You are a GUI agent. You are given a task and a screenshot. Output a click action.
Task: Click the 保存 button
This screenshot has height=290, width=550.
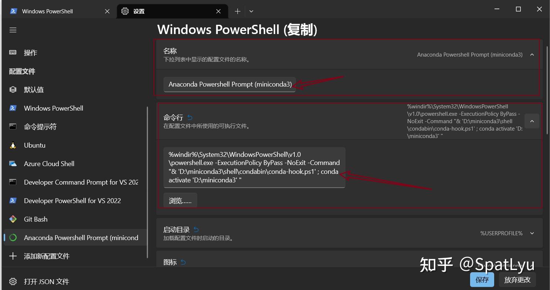(x=482, y=280)
